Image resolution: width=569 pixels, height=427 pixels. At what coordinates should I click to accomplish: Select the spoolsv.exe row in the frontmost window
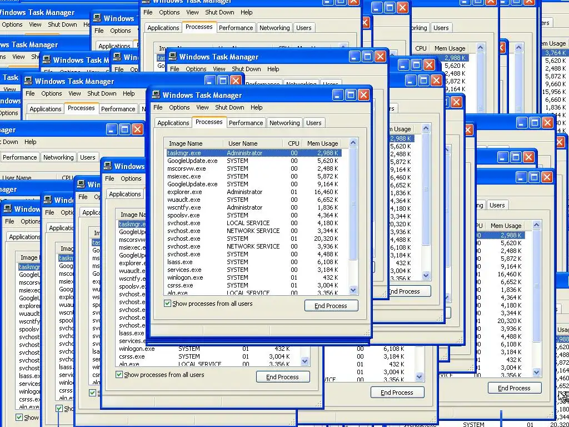(x=253, y=215)
